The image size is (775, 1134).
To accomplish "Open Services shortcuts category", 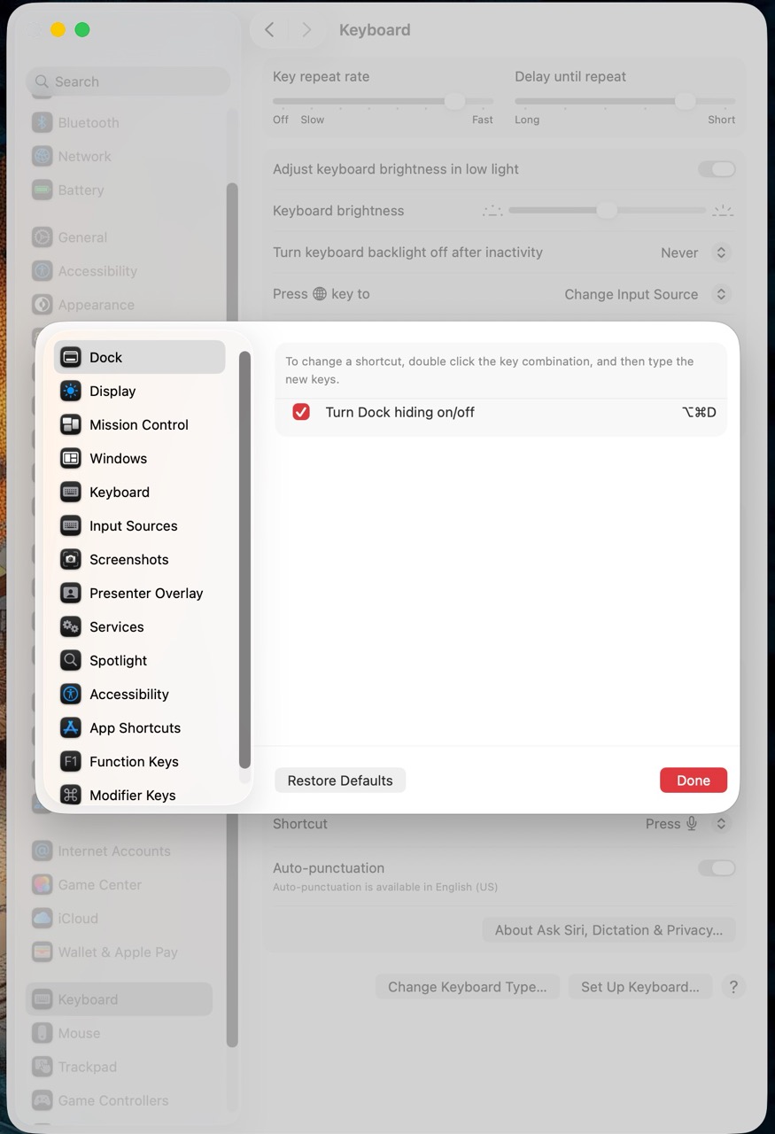I will pyautogui.click(x=140, y=626).
